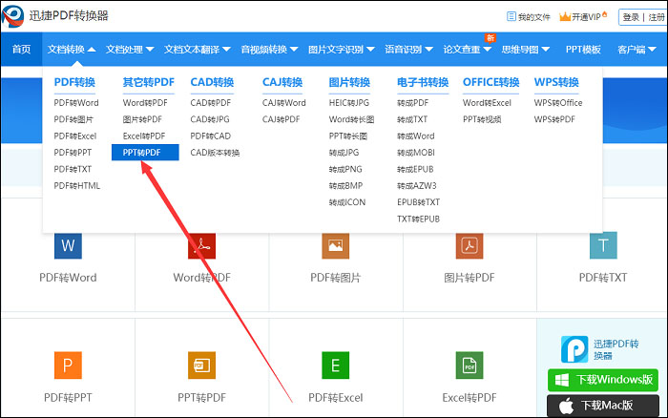Select Word转Excel under OFFICE转换
The height and width of the screenshot is (418, 668).
coord(487,103)
